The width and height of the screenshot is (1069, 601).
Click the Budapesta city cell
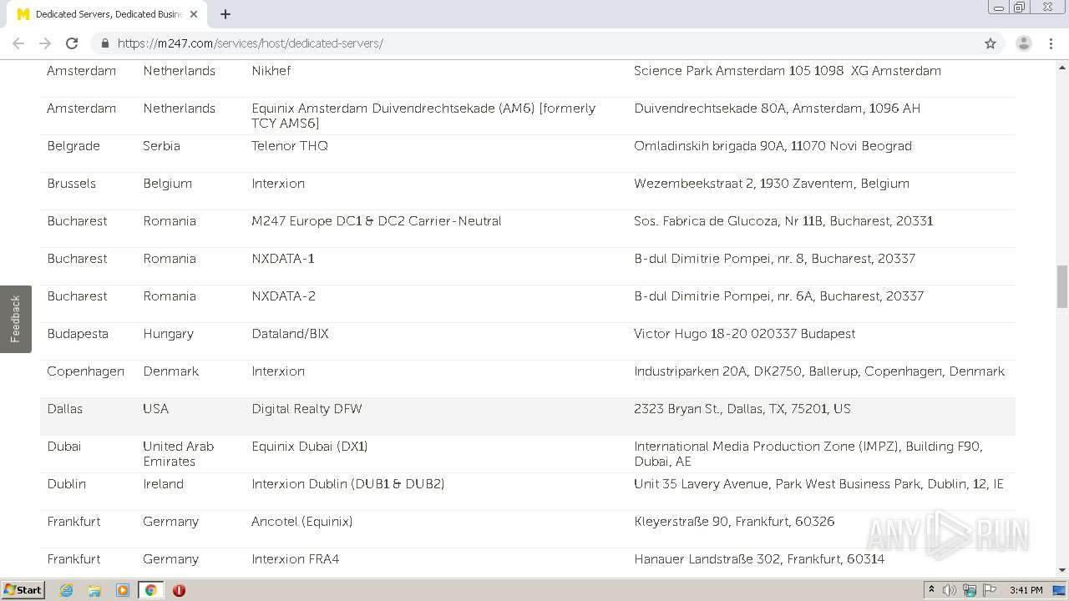[78, 334]
